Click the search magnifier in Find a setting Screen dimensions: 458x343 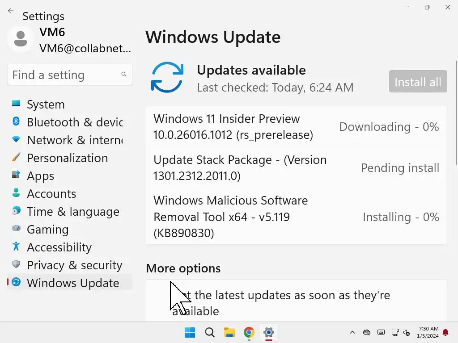point(124,75)
